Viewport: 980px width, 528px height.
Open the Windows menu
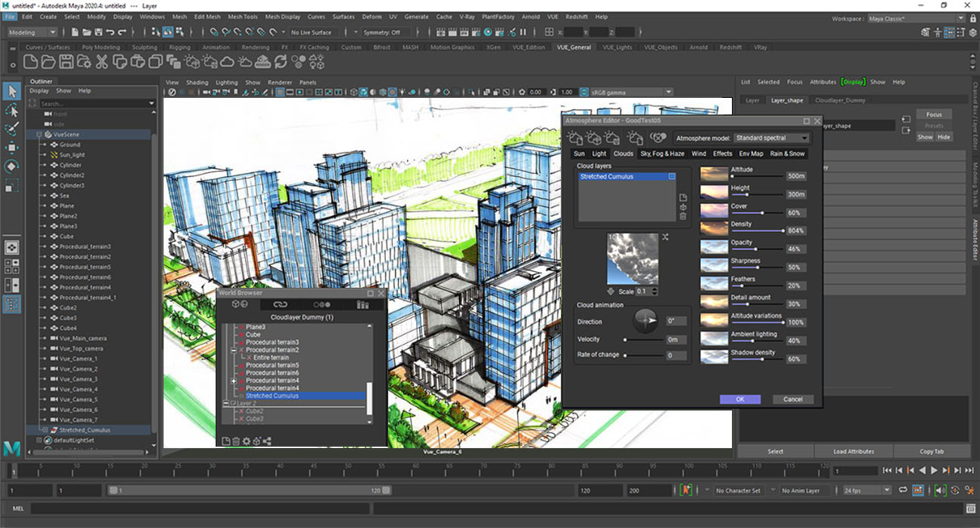(x=152, y=17)
